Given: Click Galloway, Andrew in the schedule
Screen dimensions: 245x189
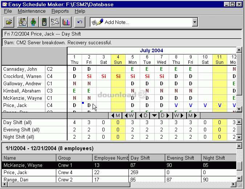Looking at the screenshot, I should pyautogui.click(x=22, y=83).
